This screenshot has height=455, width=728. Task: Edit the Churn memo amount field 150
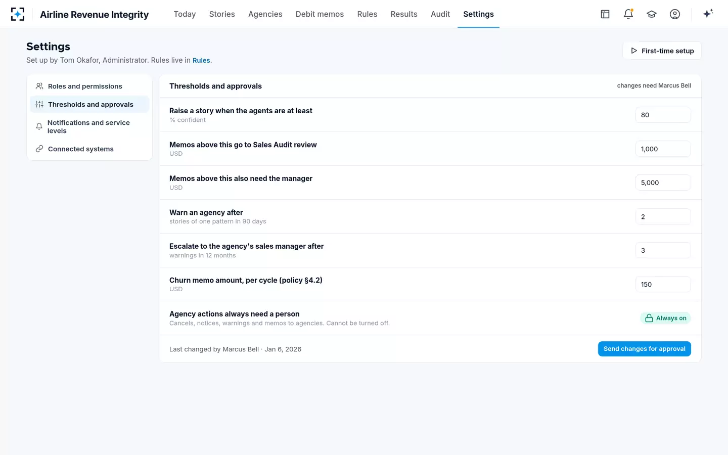click(663, 284)
